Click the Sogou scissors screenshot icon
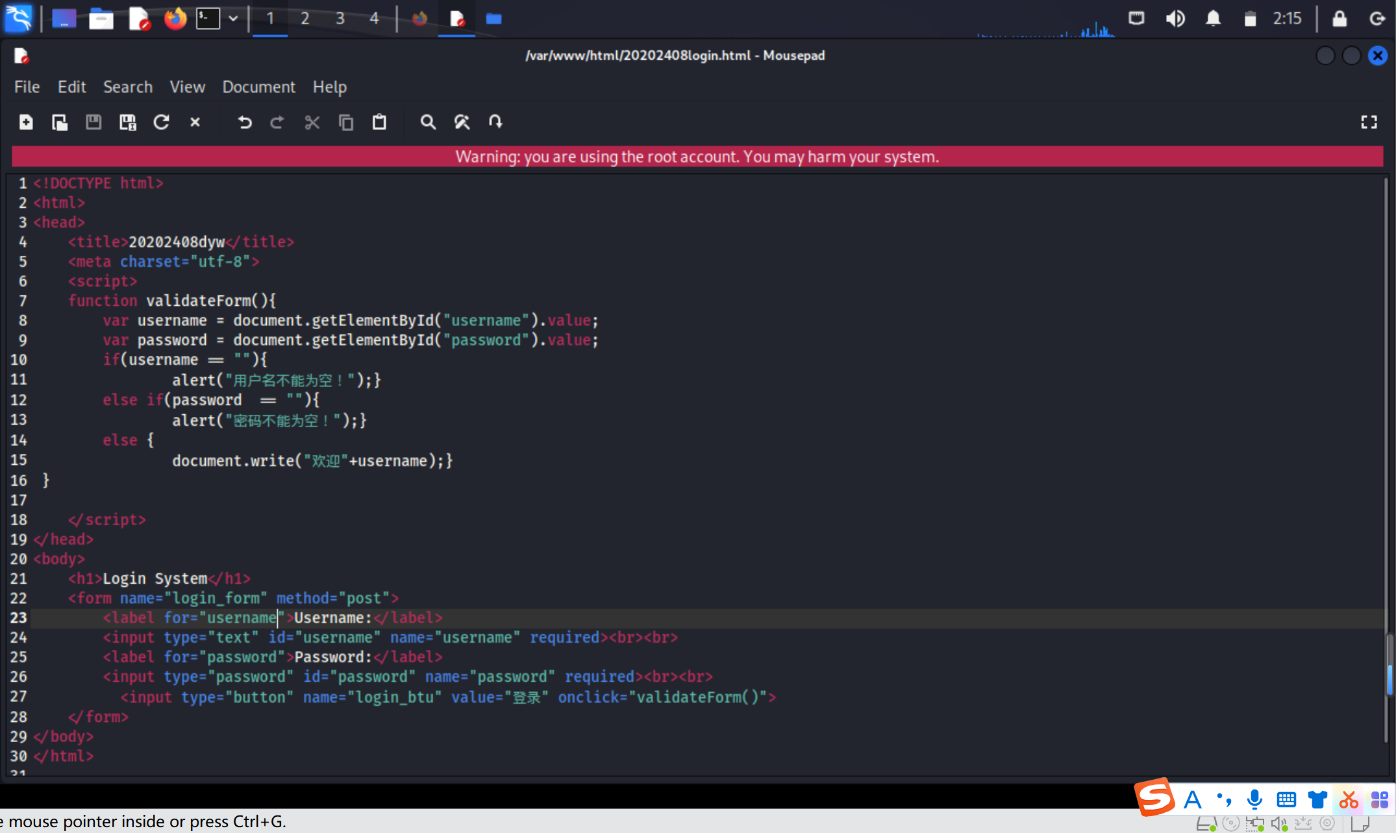 (x=1349, y=800)
